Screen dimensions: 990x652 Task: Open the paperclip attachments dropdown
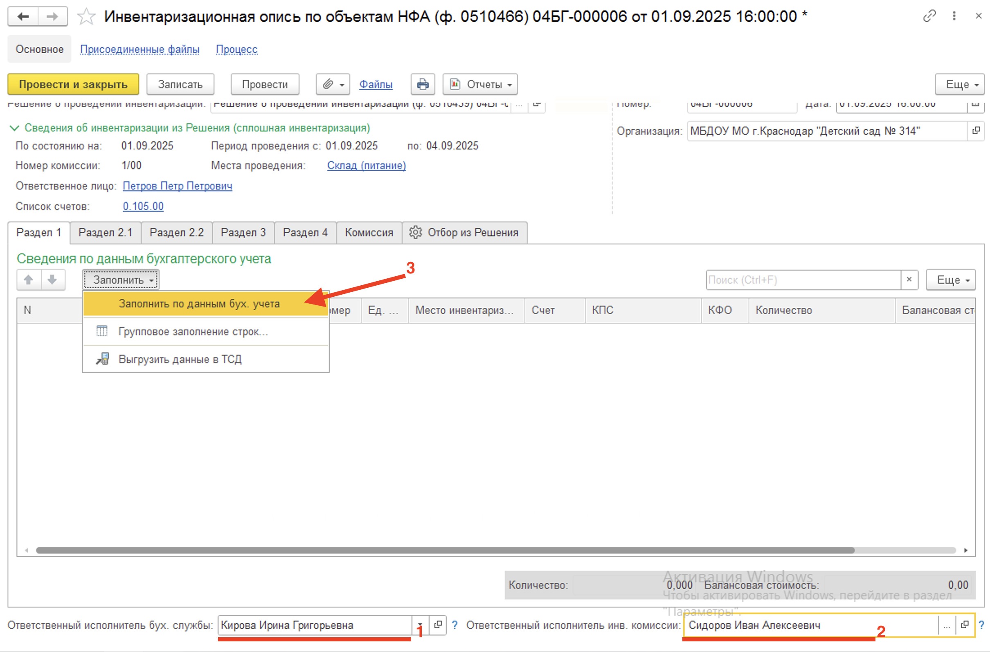332,84
